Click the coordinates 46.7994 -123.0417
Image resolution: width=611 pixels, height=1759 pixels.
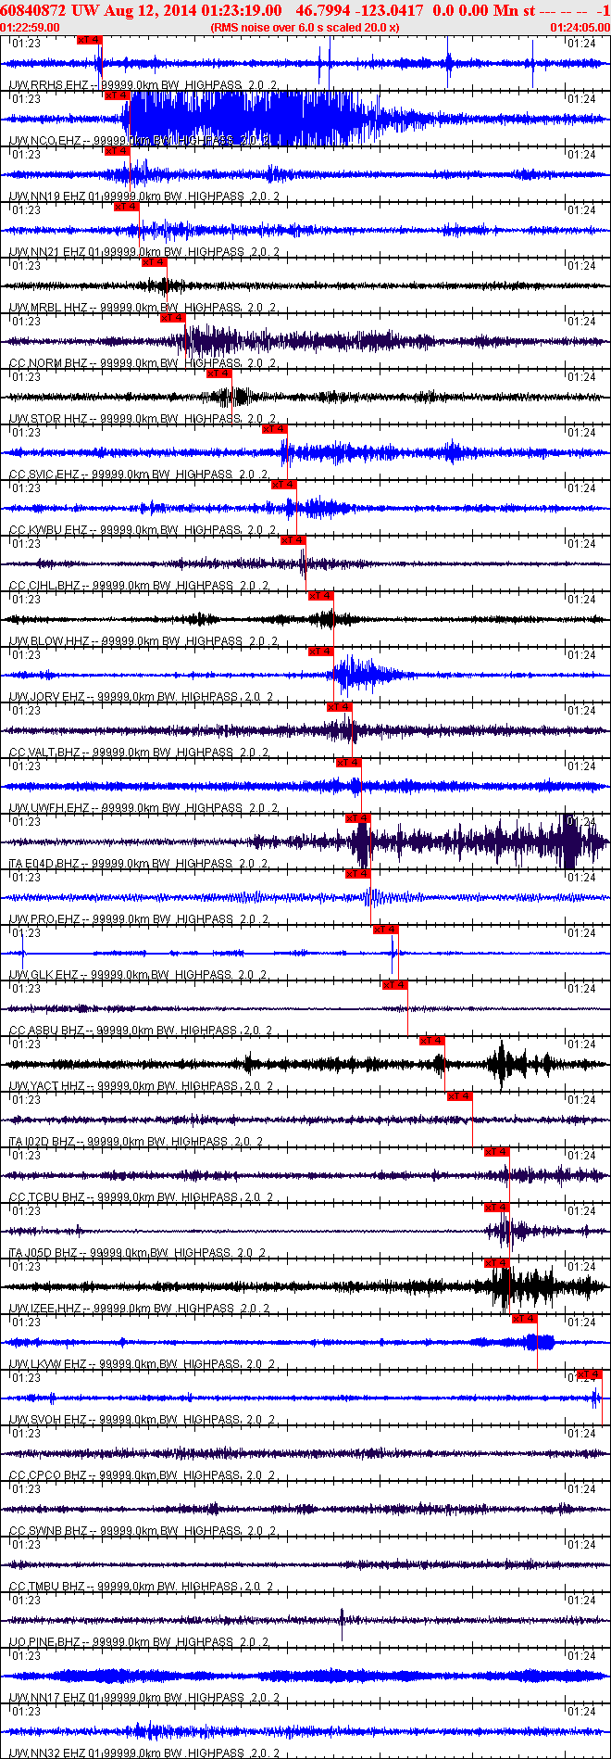coord(360,10)
